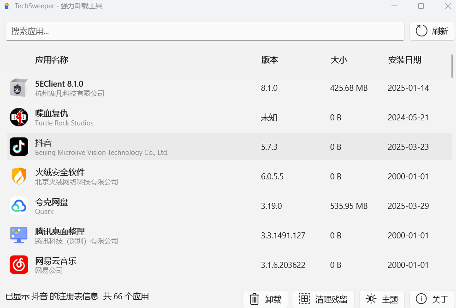
Task: Click the 夸克网盘 cloud icon
Action: 19,206
